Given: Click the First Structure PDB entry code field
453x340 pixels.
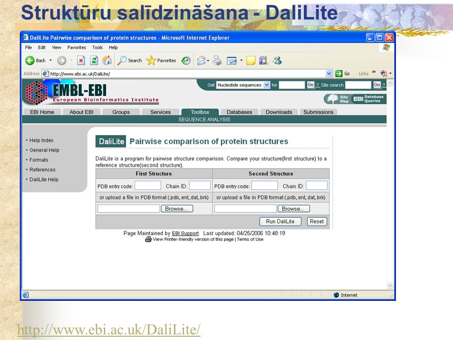Looking at the screenshot, I should coord(148,186).
